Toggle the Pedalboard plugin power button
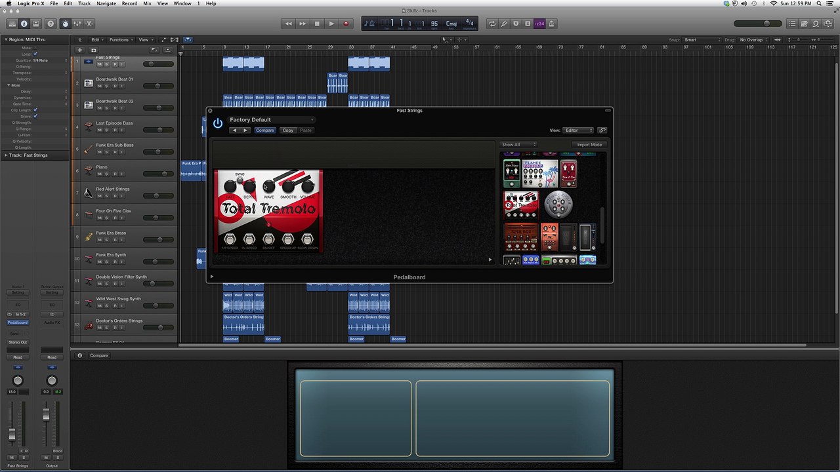 (x=217, y=123)
